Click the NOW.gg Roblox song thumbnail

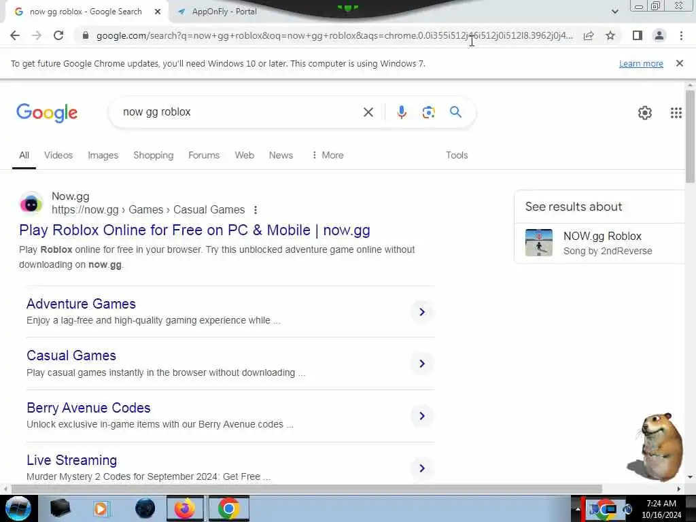[x=539, y=243]
